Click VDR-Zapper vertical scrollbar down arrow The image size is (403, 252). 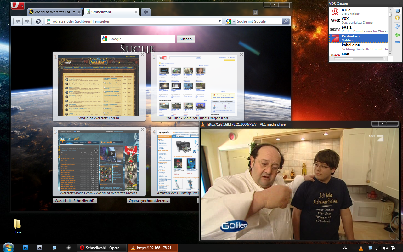tap(390, 54)
